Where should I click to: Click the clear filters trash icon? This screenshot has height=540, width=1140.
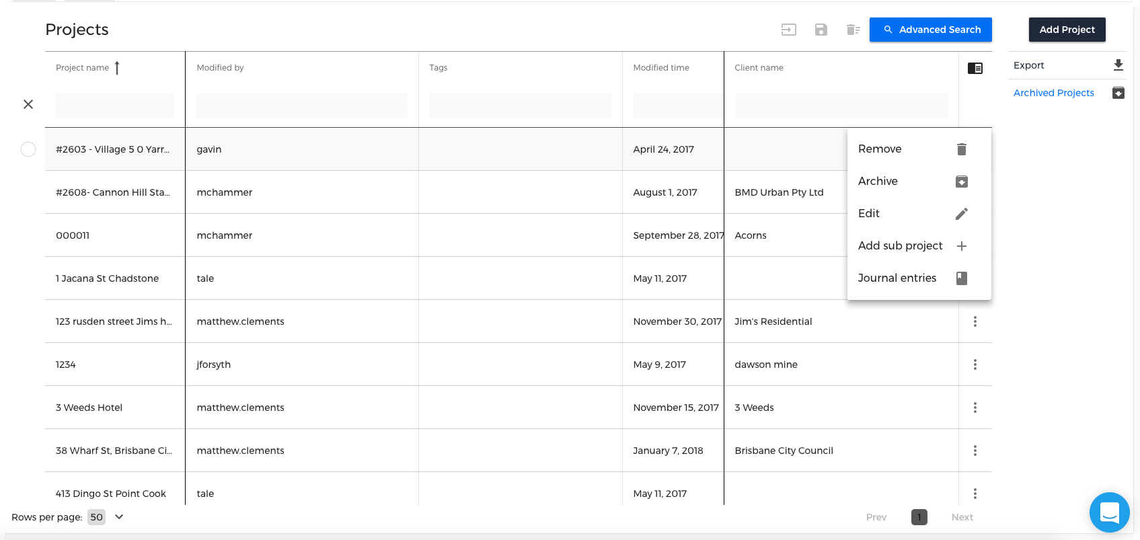pyautogui.click(x=853, y=30)
